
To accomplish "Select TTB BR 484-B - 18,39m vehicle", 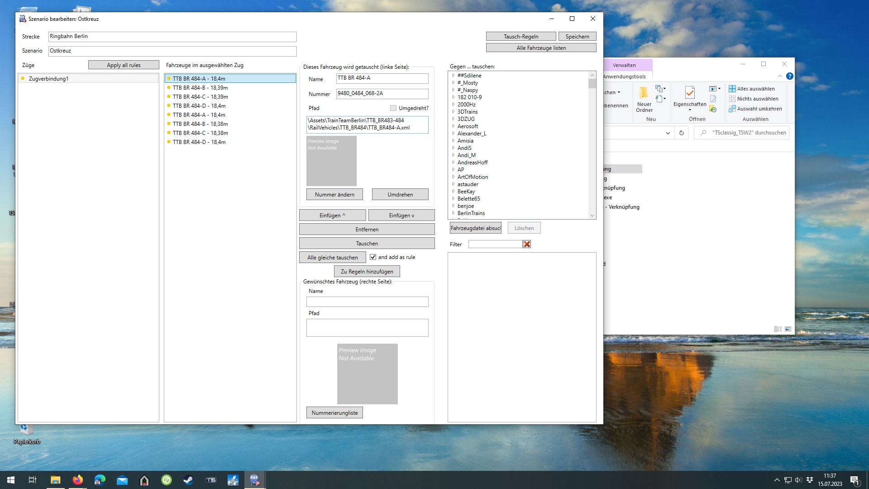I will point(200,88).
